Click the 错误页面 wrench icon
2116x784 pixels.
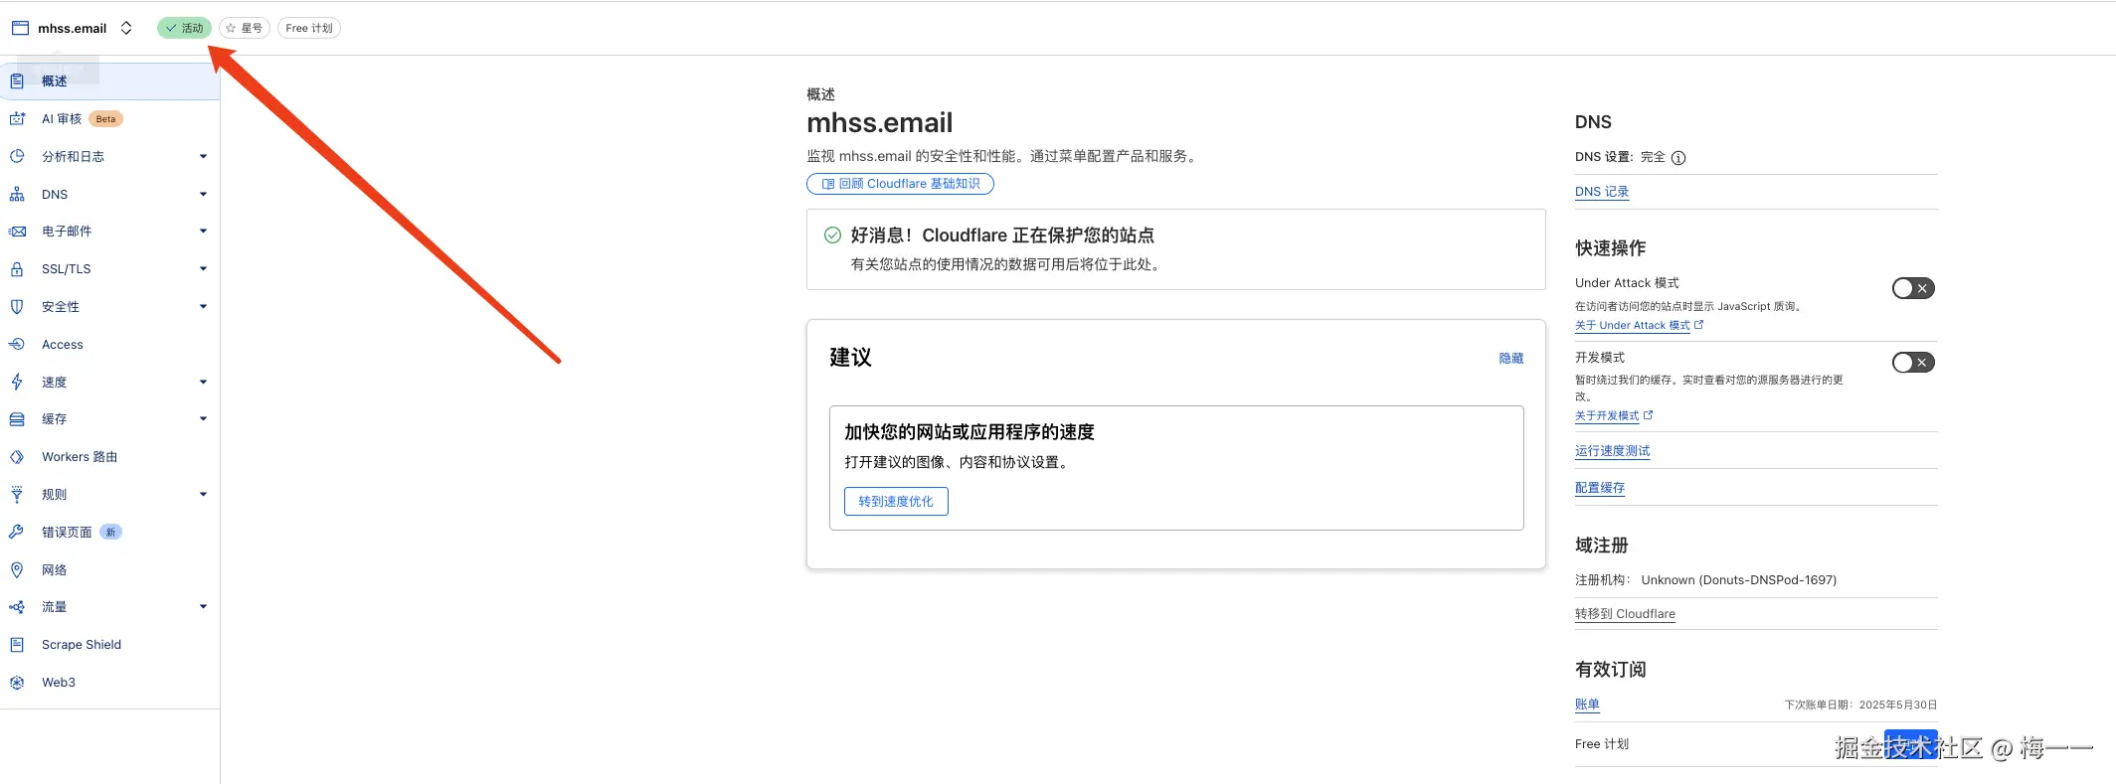pos(17,533)
